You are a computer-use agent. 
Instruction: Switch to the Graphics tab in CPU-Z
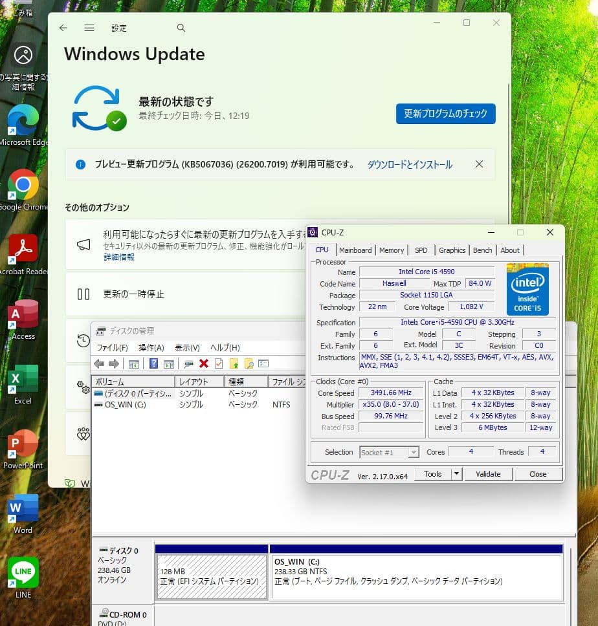pos(452,250)
